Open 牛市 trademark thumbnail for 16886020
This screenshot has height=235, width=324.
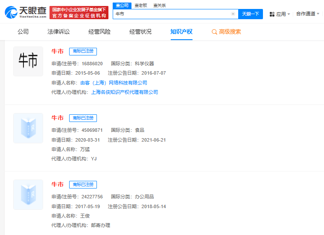(28, 61)
